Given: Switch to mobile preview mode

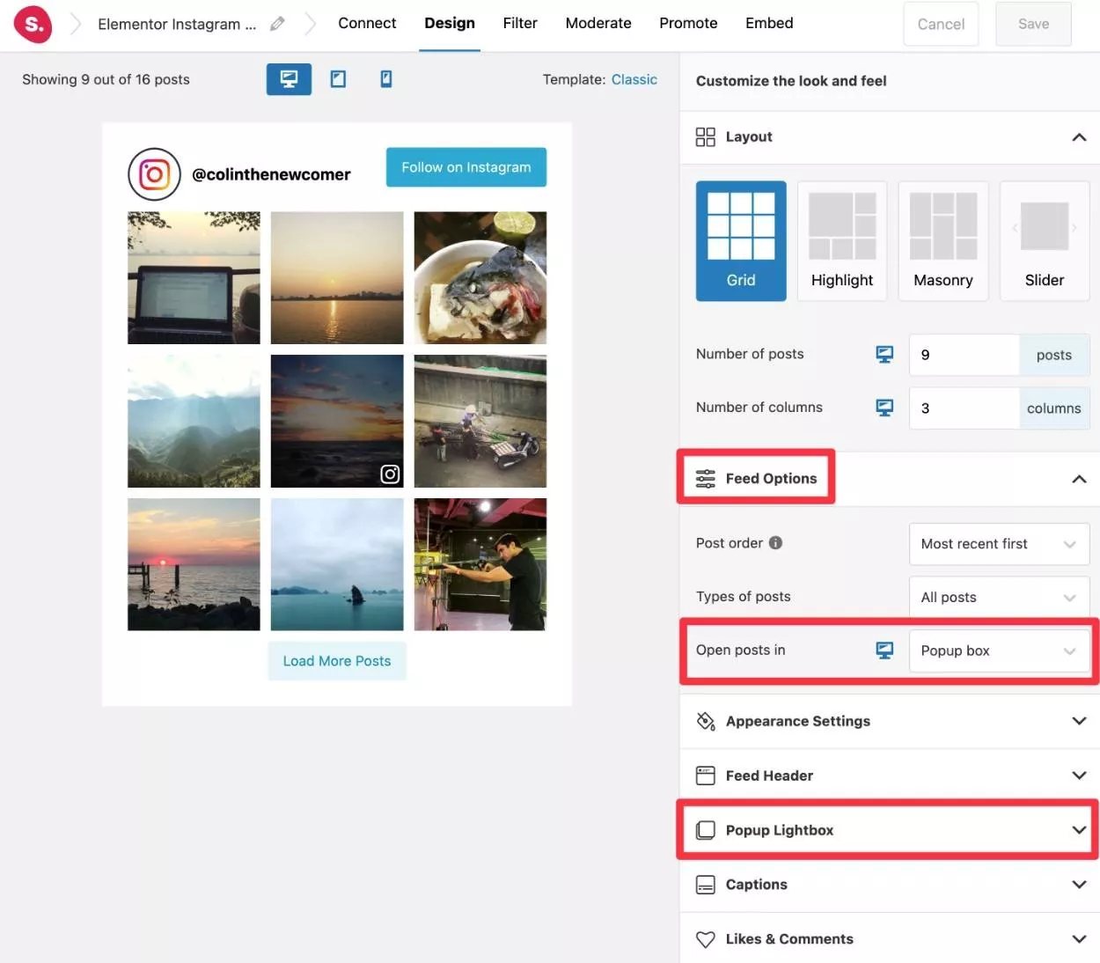Looking at the screenshot, I should (x=385, y=79).
